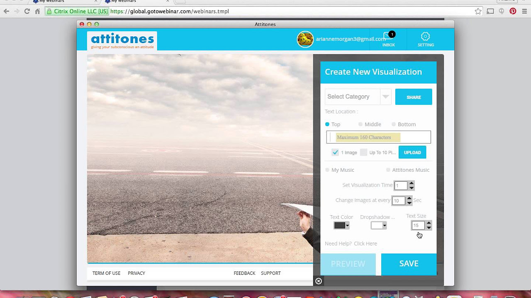Click the browser forward arrow
This screenshot has height=298, width=531.
click(17, 11)
